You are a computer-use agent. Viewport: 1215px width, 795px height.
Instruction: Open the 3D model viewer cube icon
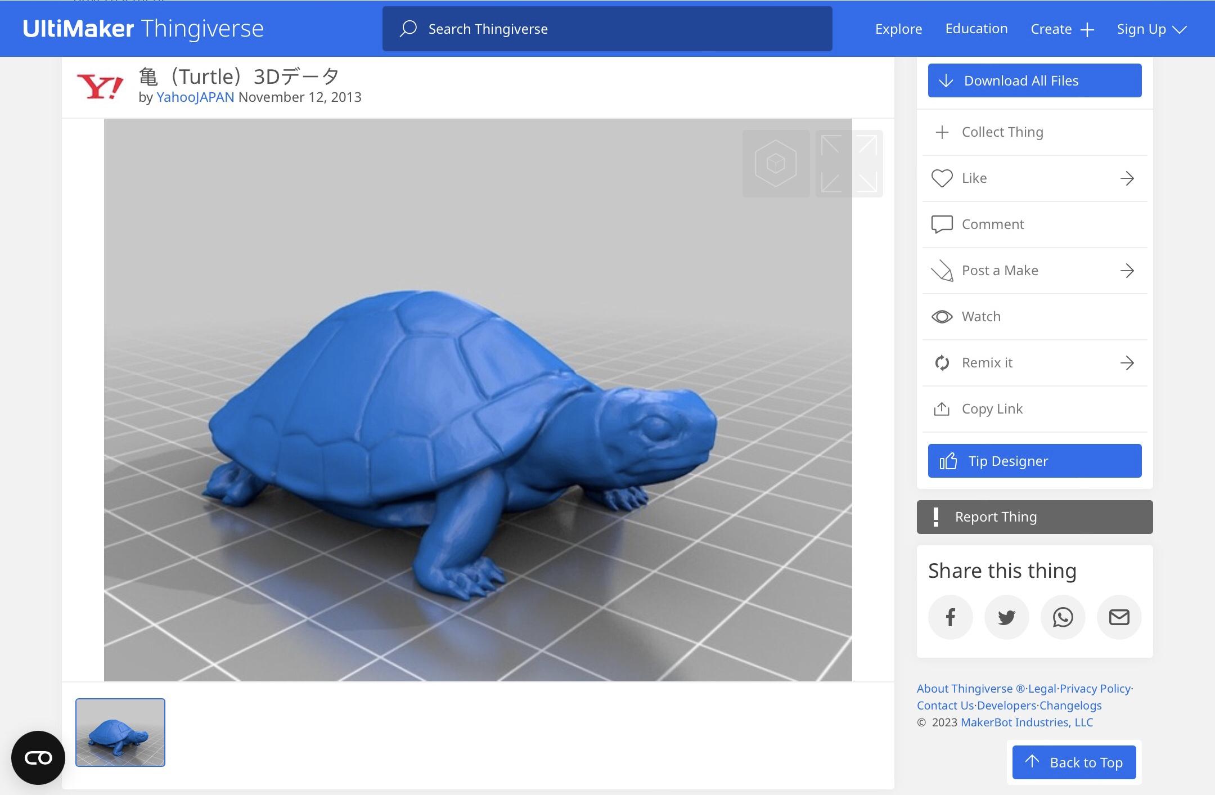tap(776, 164)
